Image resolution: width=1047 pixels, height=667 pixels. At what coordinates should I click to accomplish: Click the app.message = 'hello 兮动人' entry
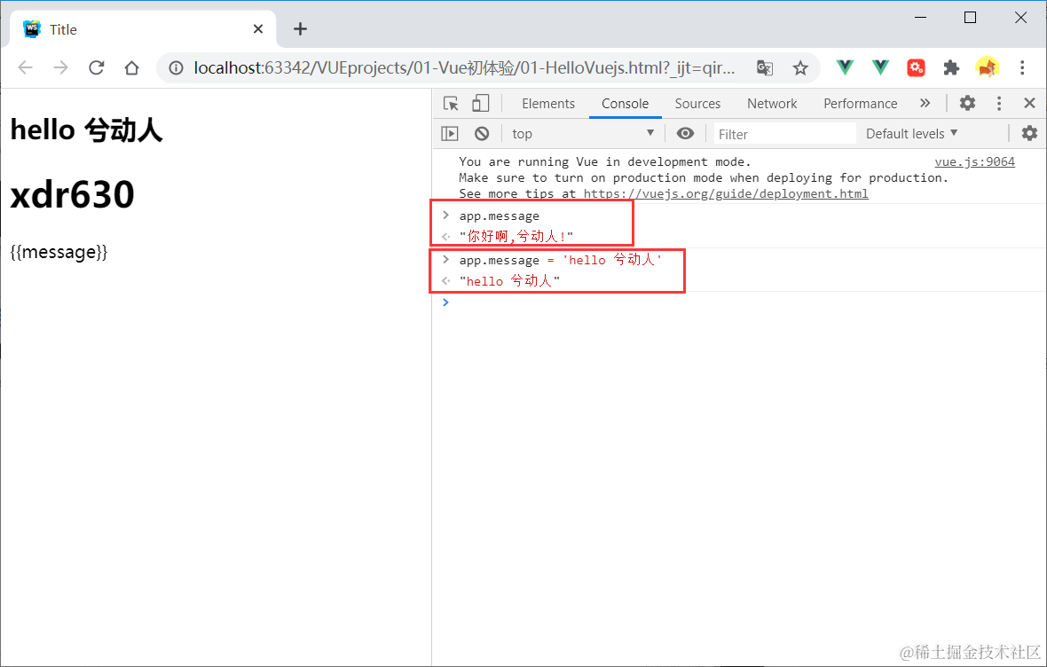click(x=560, y=260)
